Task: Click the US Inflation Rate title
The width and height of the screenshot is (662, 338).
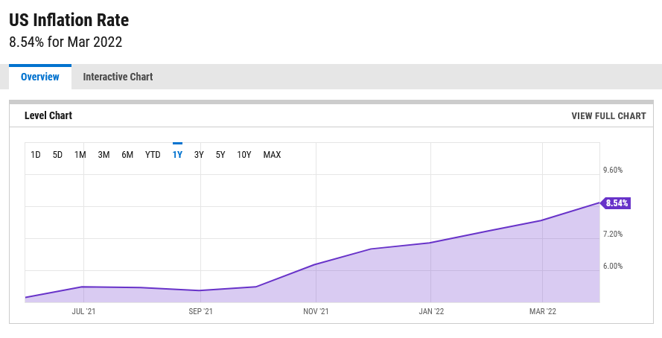Action: [x=69, y=20]
